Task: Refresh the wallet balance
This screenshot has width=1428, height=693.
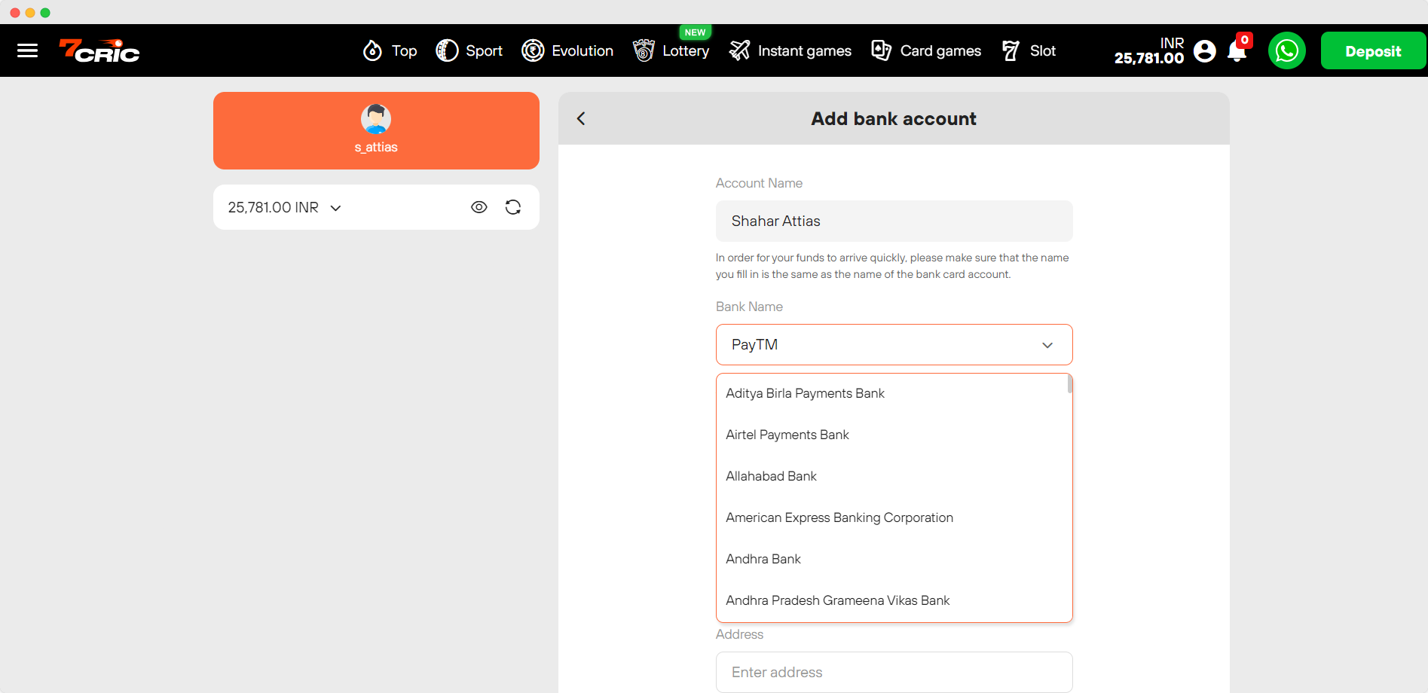Action: (x=513, y=207)
